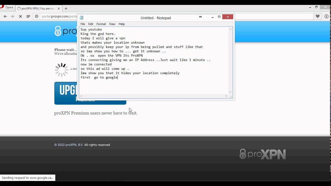The height and width of the screenshot is (186, 331).
Task: Open a new browser tab
Action: click(66, 9)
